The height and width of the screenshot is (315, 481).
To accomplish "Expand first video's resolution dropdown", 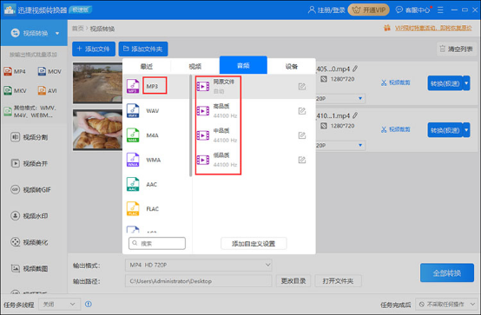I will pos(360,98).
